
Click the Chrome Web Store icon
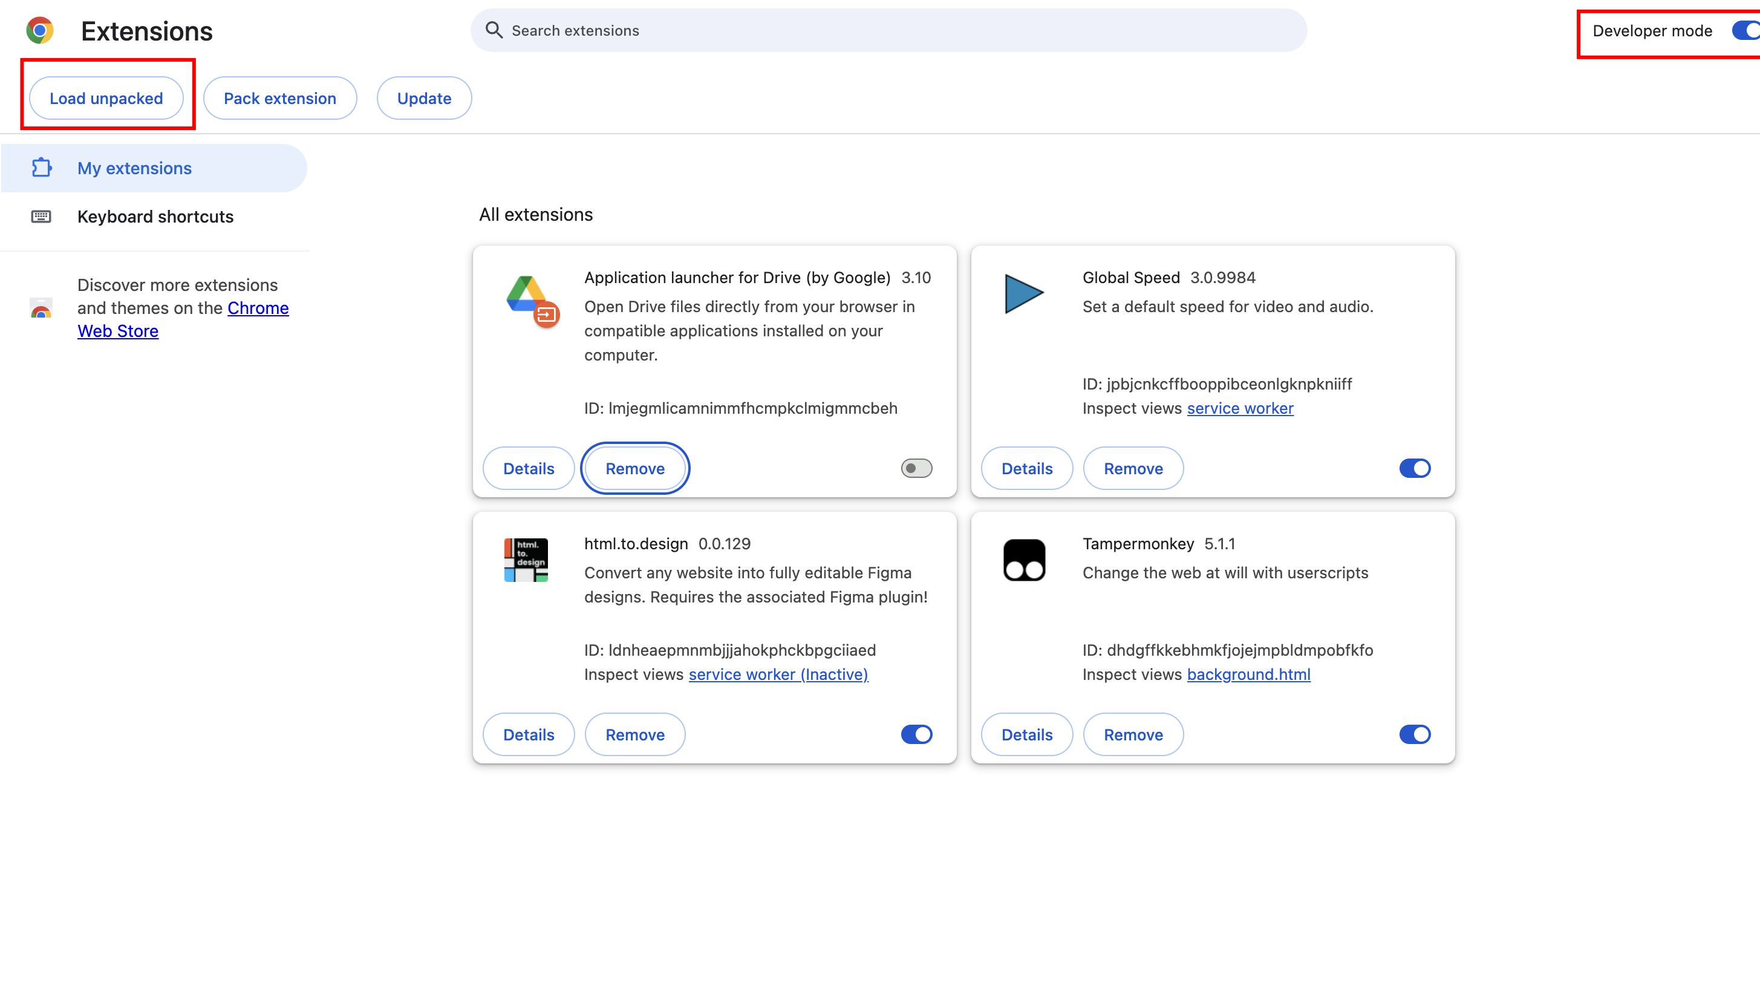(41, 308)
